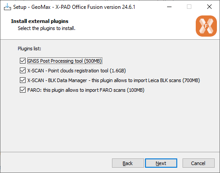
Task: Close the Setup window with X
Action: point(209,7)
